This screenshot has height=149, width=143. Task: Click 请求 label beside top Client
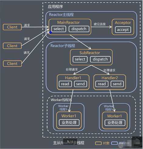27,25
